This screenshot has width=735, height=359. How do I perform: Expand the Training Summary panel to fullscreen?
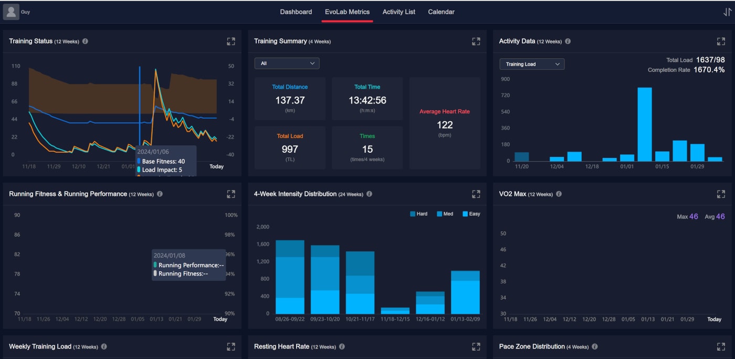click(476, 41)
